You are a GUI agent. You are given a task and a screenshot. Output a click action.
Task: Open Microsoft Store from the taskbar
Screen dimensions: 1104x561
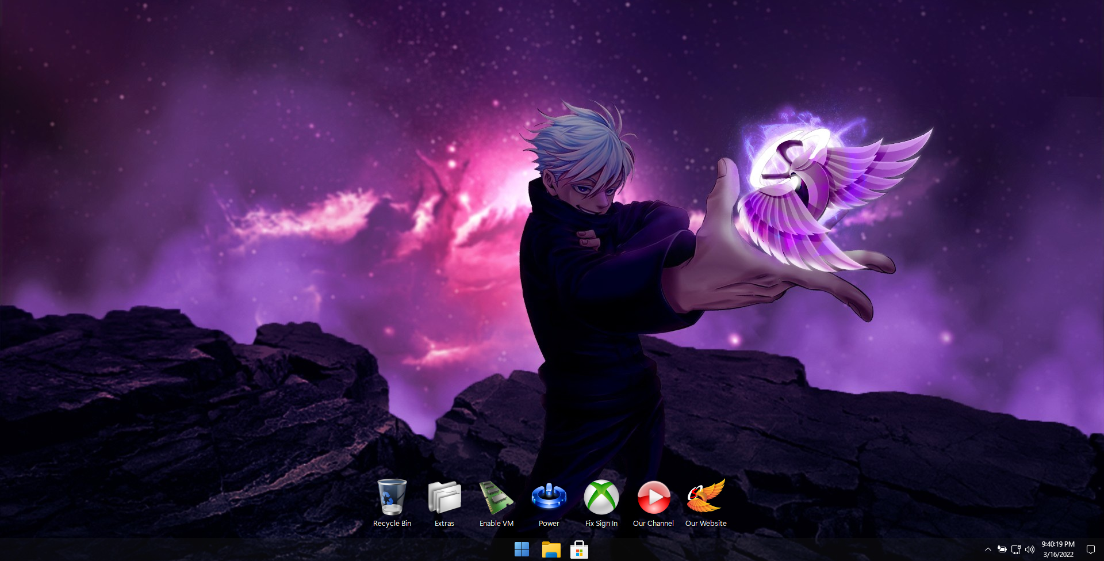click(579, 549)
